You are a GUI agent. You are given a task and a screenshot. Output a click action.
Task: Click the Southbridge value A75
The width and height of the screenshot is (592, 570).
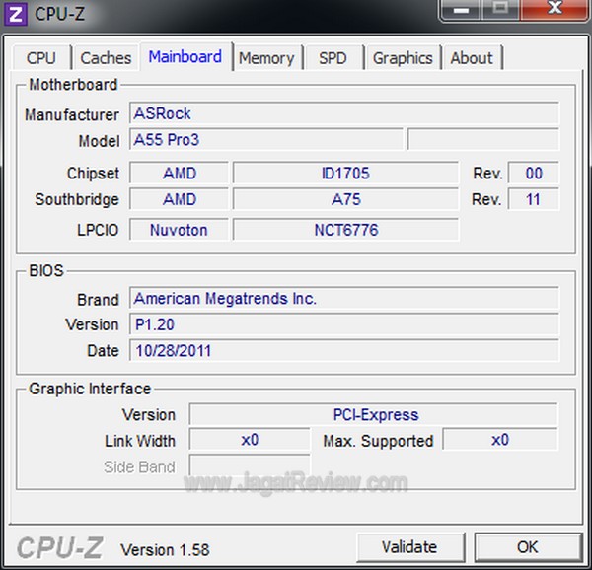coord(345,199)
